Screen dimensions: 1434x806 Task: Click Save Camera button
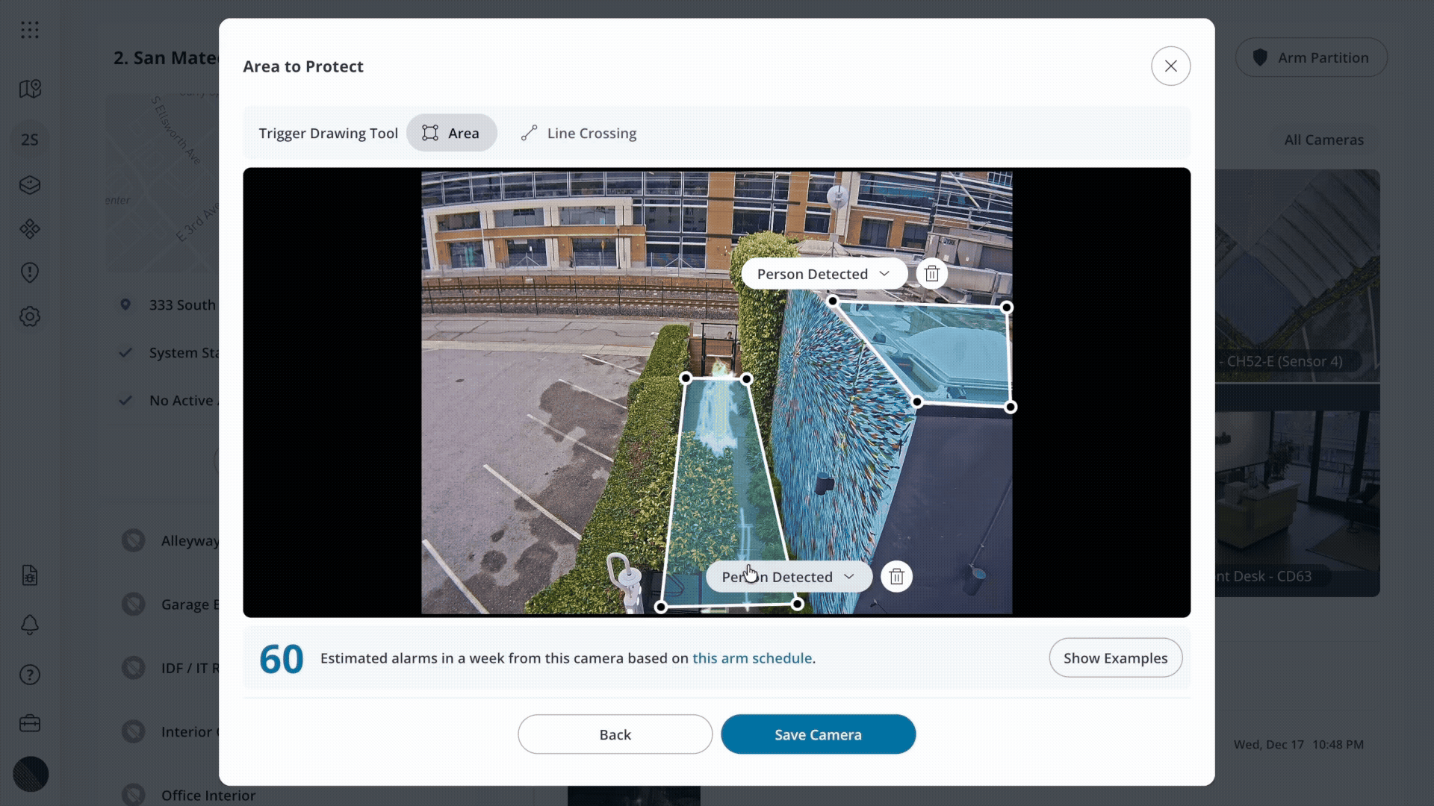coord(818,734)
